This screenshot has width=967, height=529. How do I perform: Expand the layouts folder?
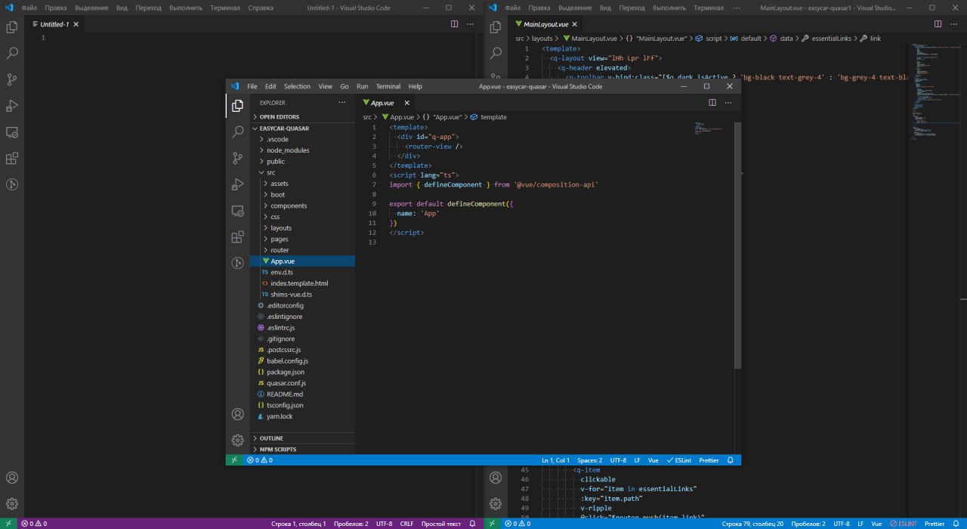[x=302, y=227]
